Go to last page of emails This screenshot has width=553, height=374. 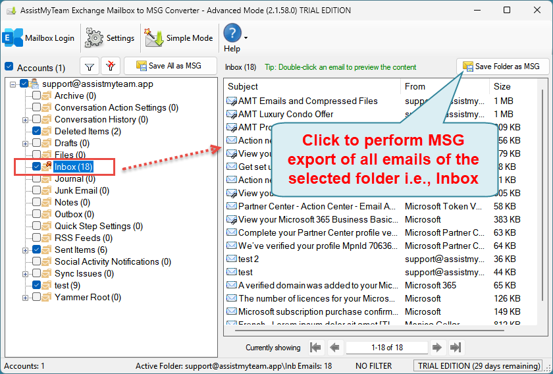[x=456, y=348]
